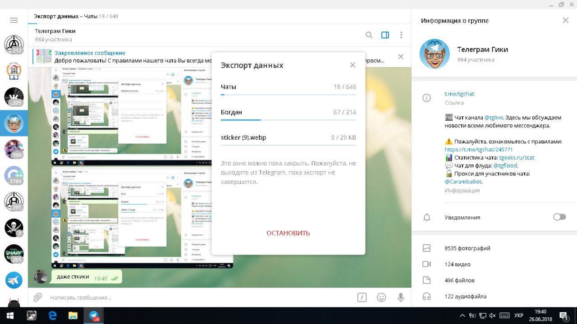This screenshot has height=324, width=577.
Task: Open the skull avatar chat with 7 unread
Action: point(14,228)
